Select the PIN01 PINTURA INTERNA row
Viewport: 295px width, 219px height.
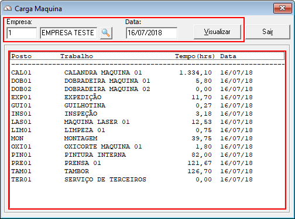pos(147,155)
